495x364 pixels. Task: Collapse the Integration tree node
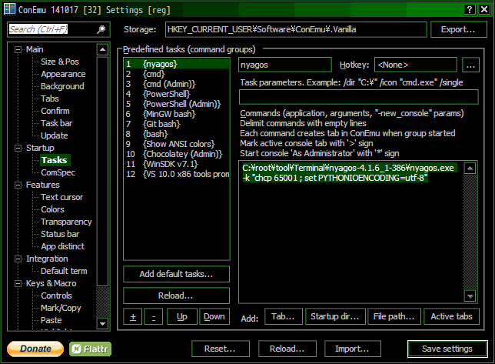click(x=18, y=259)
